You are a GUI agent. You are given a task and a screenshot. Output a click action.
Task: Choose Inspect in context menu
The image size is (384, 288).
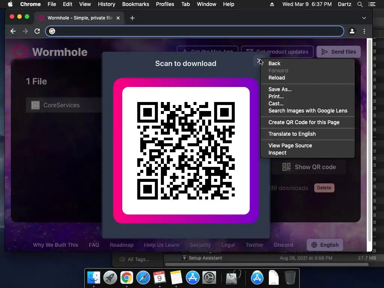[x=277, y=153]
